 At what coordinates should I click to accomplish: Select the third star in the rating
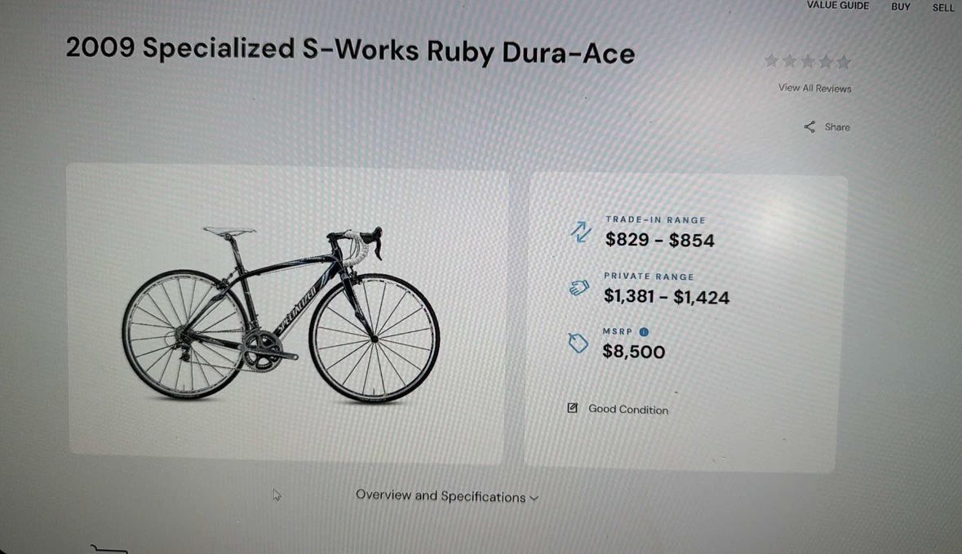coord(808,61)
